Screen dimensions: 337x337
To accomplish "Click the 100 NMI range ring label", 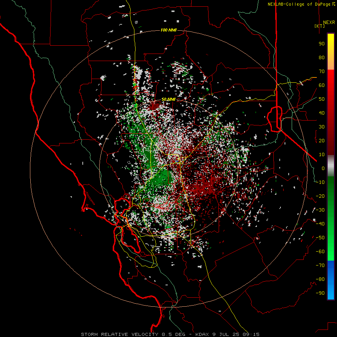I will coord(168,30).
